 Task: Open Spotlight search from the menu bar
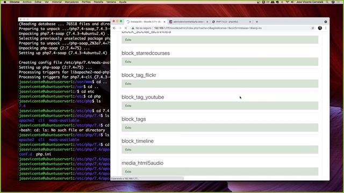[327, 2]
